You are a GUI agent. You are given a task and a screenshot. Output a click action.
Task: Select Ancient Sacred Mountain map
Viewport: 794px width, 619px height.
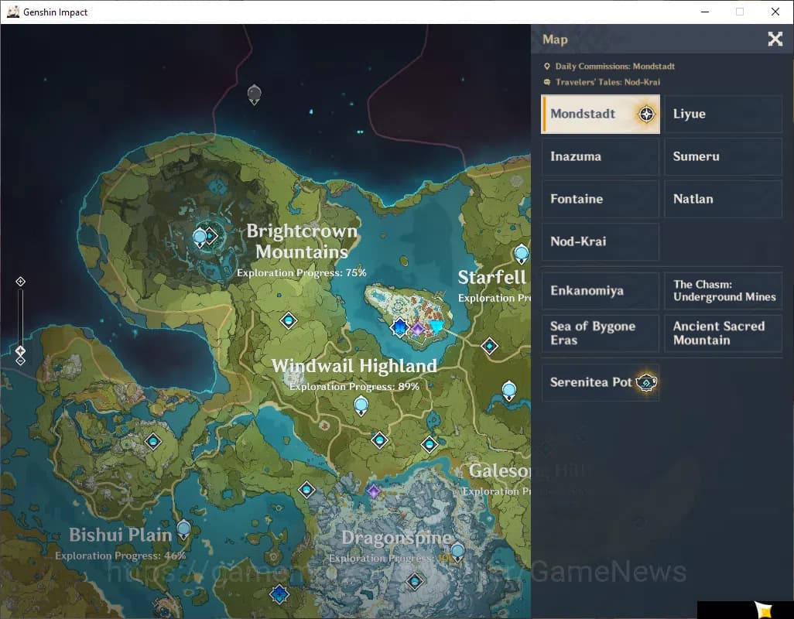point(723,333)
